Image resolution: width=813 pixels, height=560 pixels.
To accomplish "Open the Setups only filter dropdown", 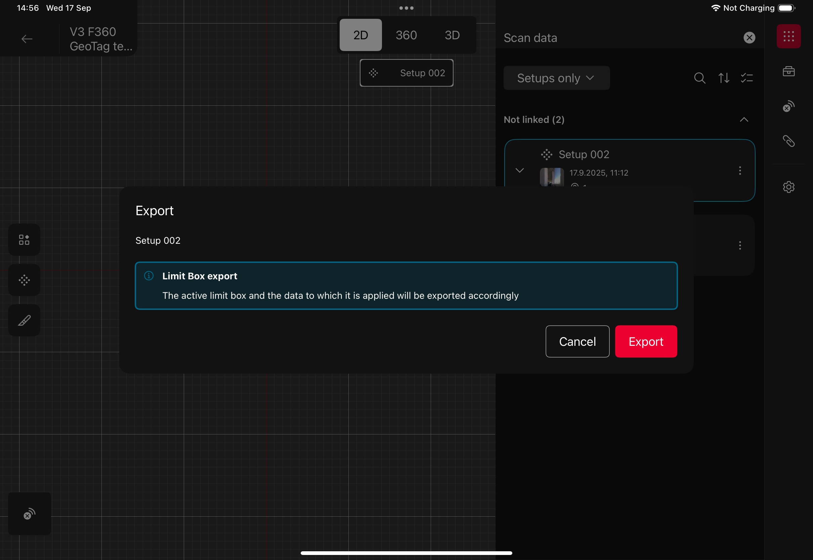I will (556, 78).
